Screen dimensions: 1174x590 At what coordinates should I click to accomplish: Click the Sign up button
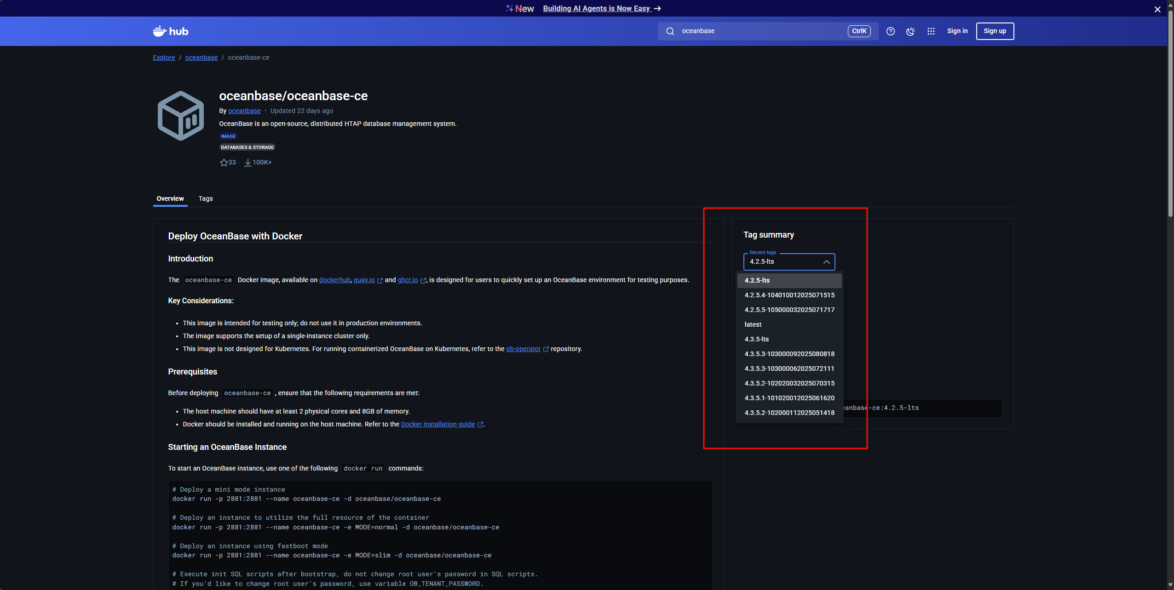coord(995,31)
